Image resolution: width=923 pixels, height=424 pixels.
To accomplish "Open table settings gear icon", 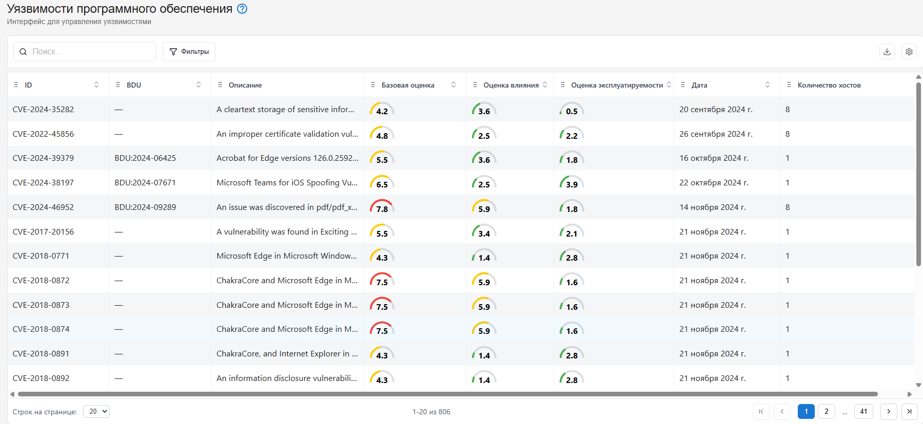I will pyautogui.click(x=909, y=52).
